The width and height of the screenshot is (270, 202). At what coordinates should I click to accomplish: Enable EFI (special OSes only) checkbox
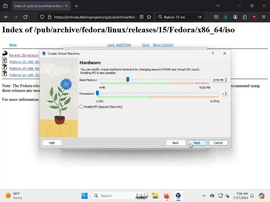click(81, 107)
